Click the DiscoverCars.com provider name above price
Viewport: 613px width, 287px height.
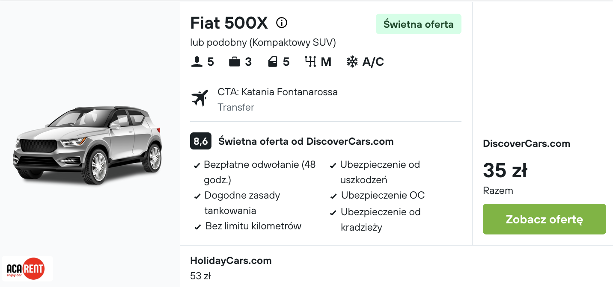[x=527, y=143]
